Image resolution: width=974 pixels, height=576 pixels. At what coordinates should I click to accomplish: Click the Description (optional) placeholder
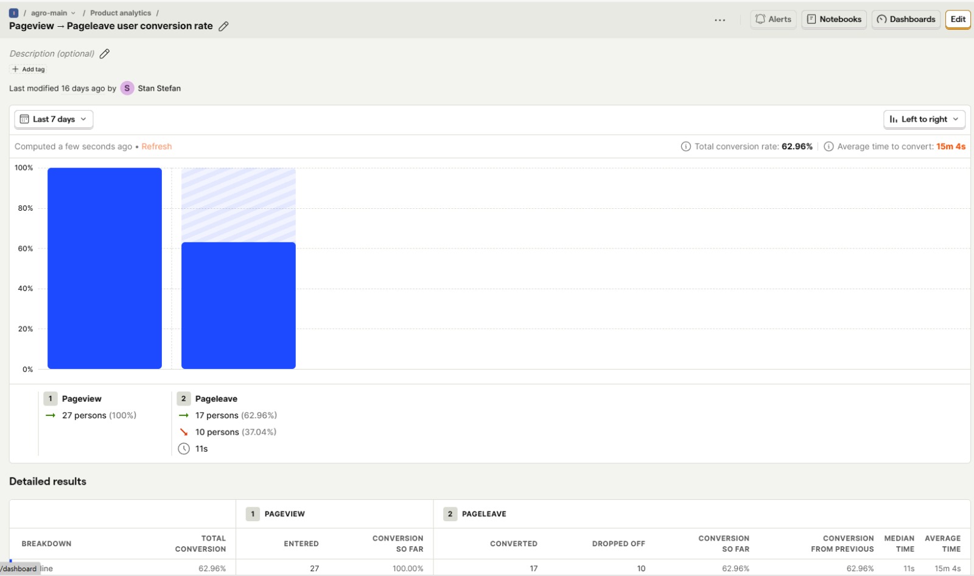coord(52,54)
